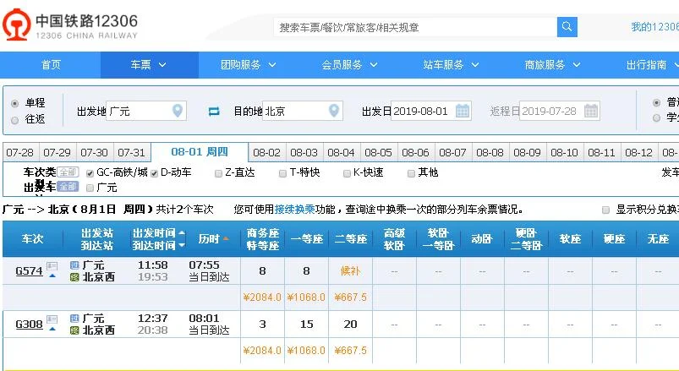Click the destination field showing 北京
This screenshot has height=371, width=679.
click(302, 112)
